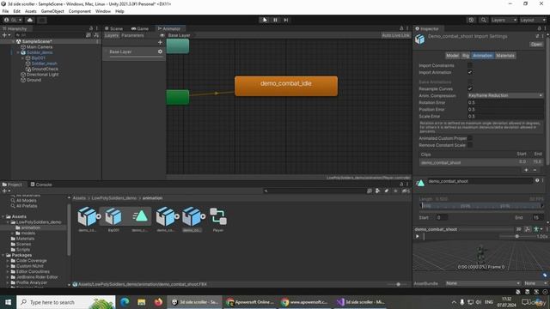Image resolution: width=550 pixels, height=309 pixels.
Task: Toggle Remove Constant Scale checkbox
Action: [470, 145]
